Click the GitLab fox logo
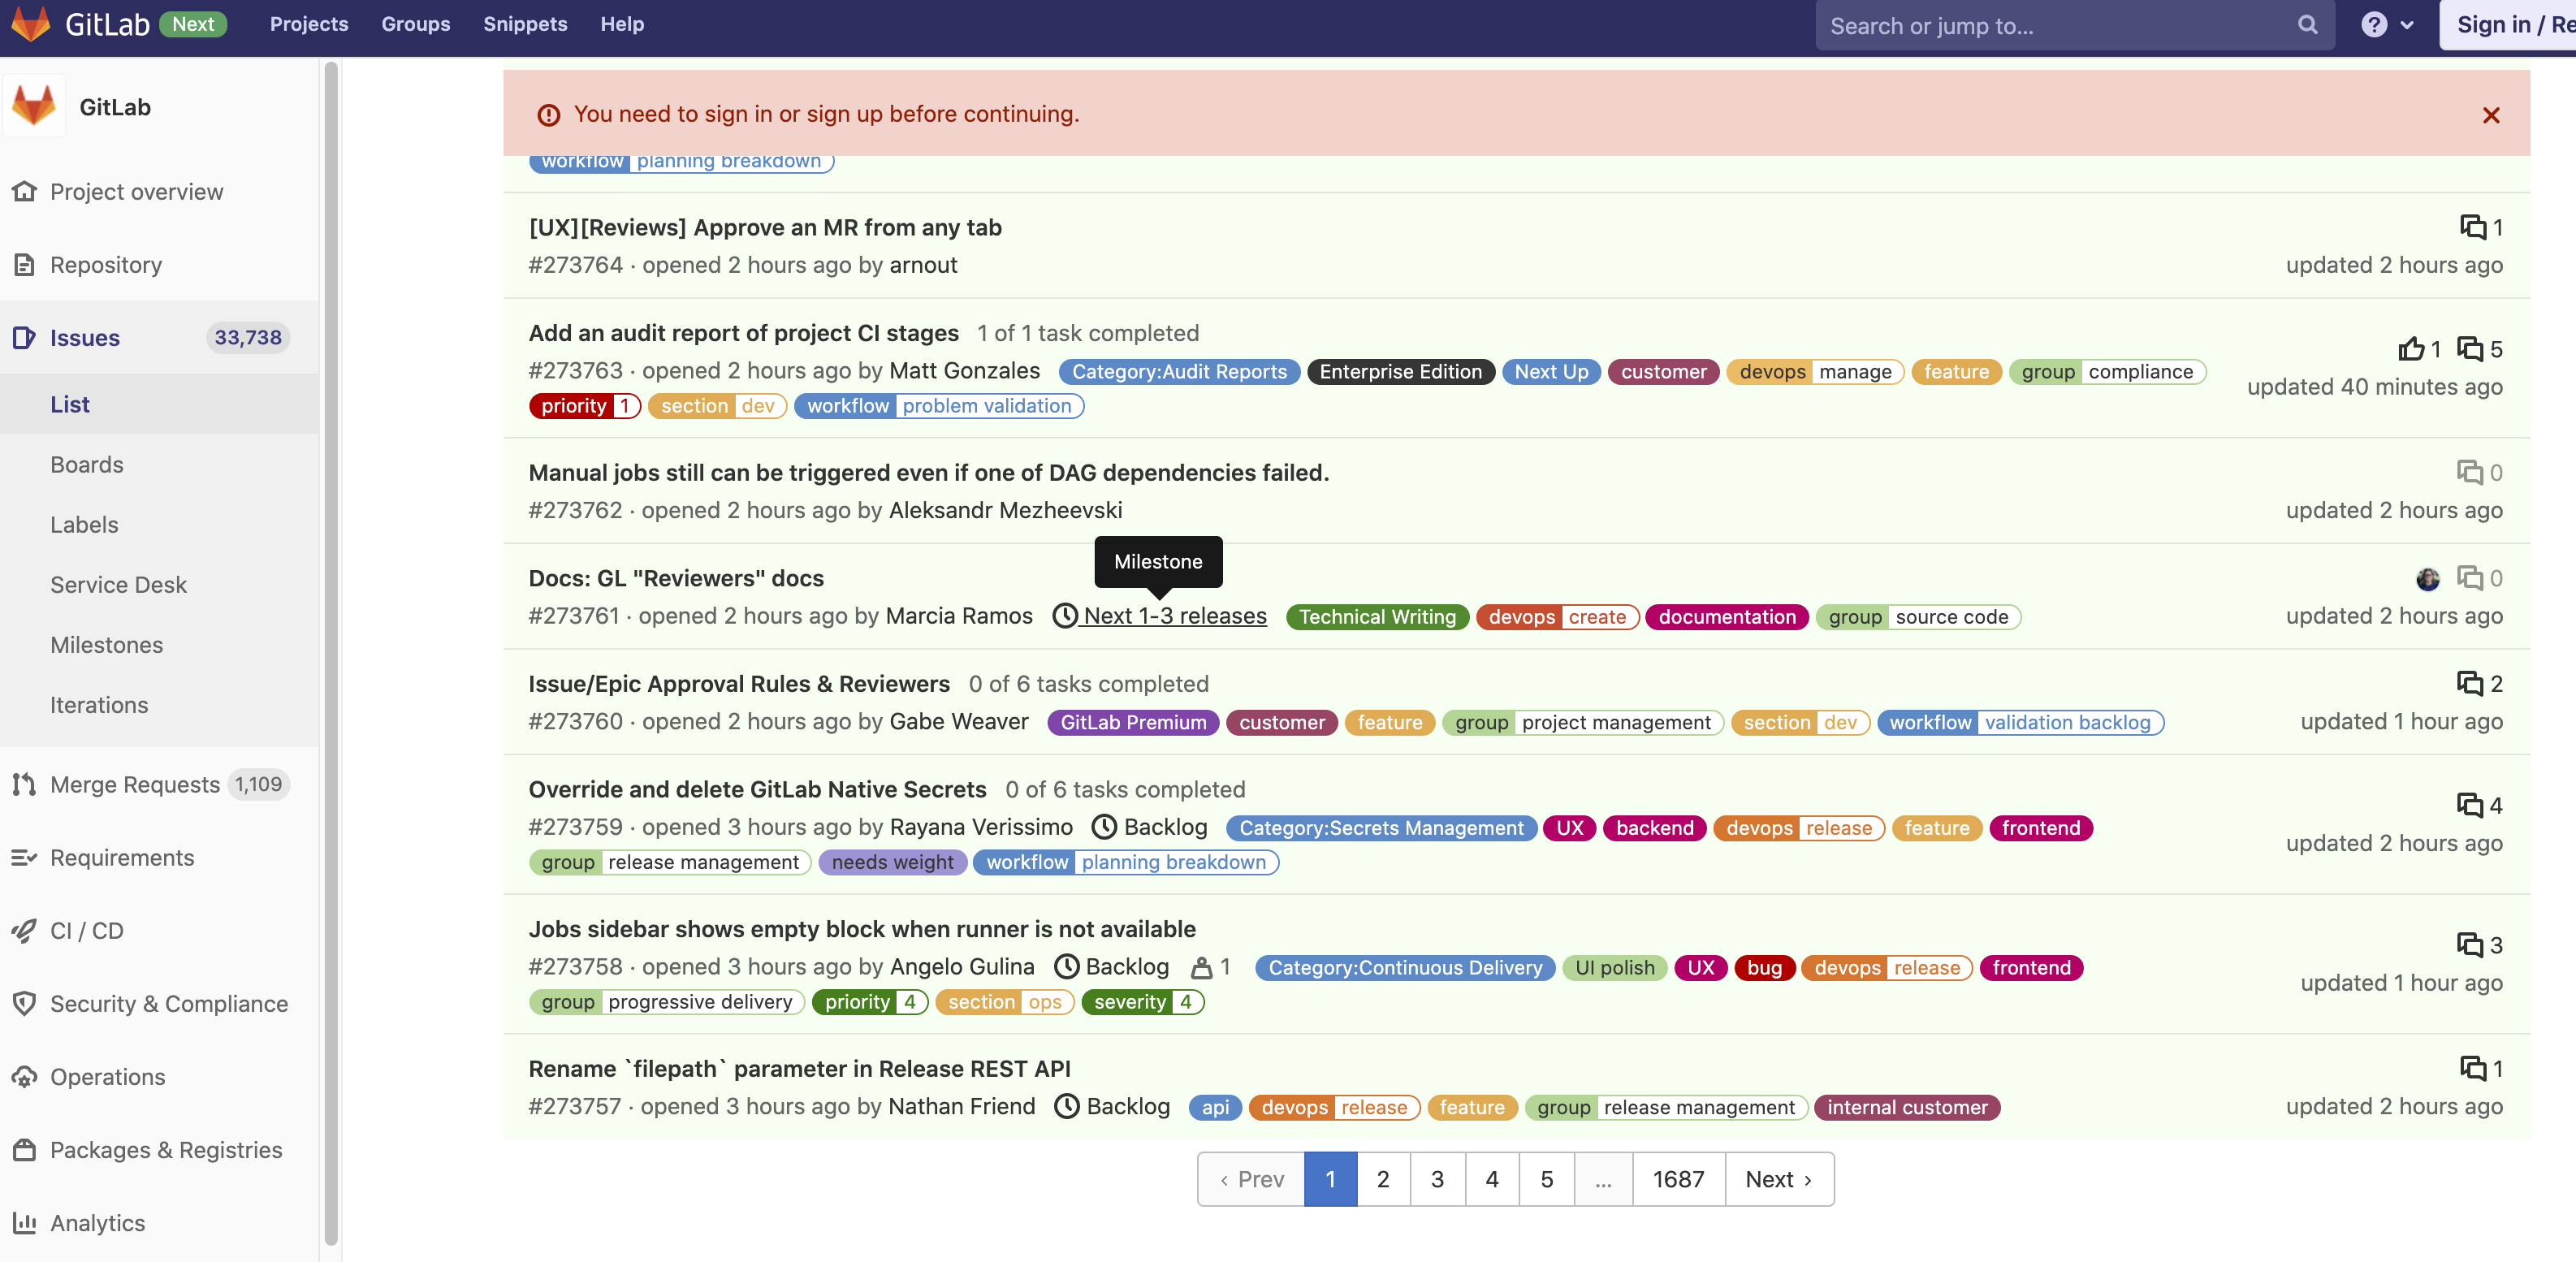This screenshot has width=2576, height=1262. pos(31,24)
